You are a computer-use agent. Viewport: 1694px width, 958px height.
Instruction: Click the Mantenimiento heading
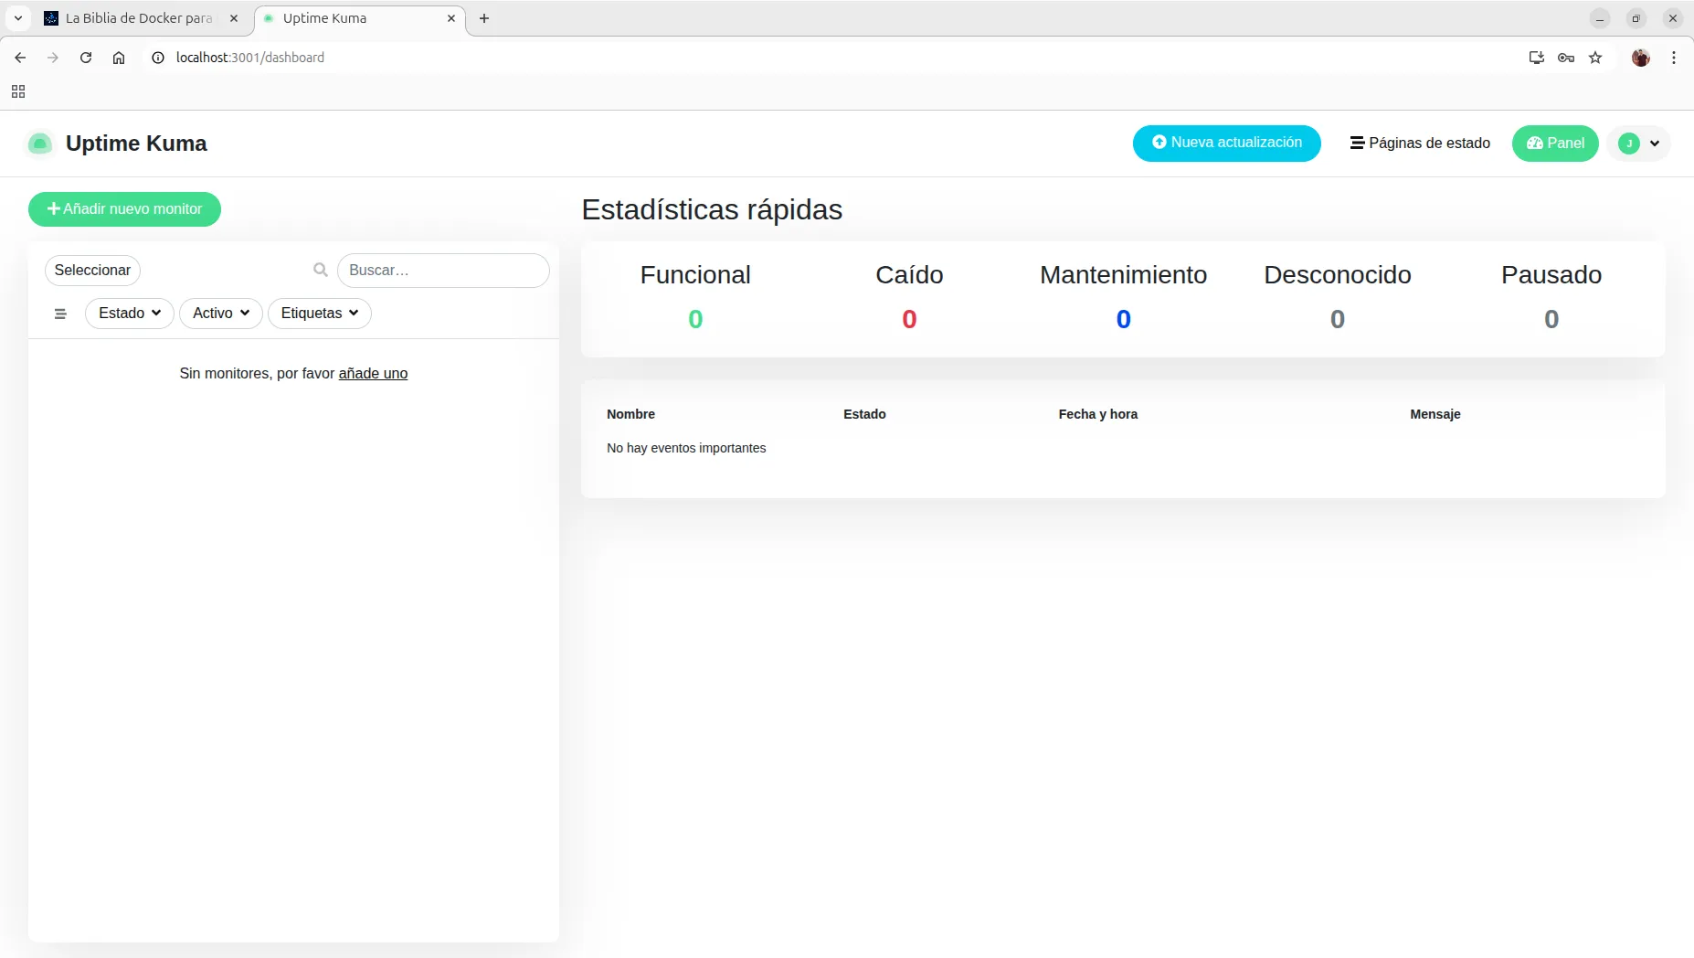click(1123, 274)
